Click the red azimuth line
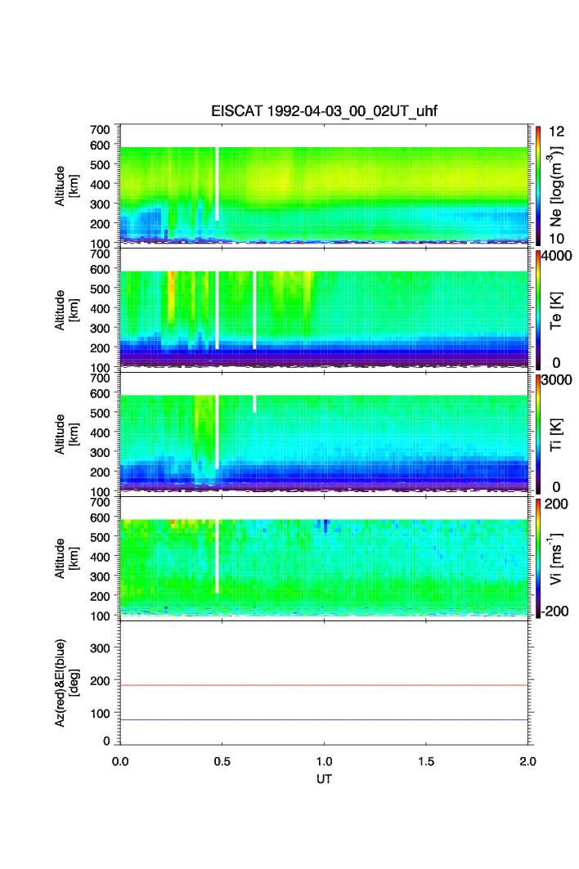The width and height of the screenshot is (579, 869). (324, 686)
